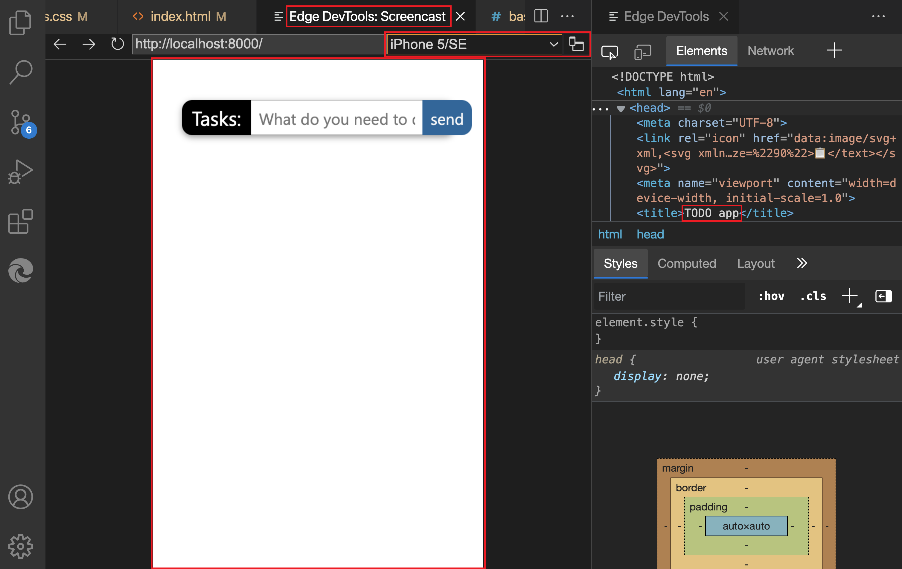
Task: Click the back navigation arrow
Action: (x=60, y=43)
